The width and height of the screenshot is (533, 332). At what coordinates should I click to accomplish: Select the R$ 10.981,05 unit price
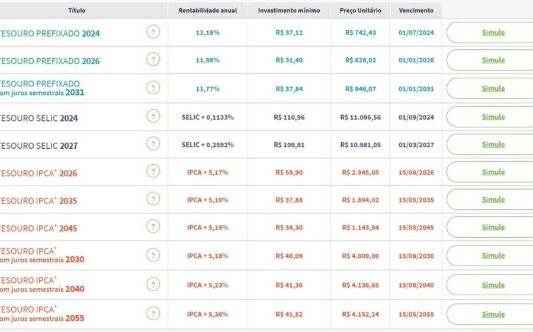360,145
